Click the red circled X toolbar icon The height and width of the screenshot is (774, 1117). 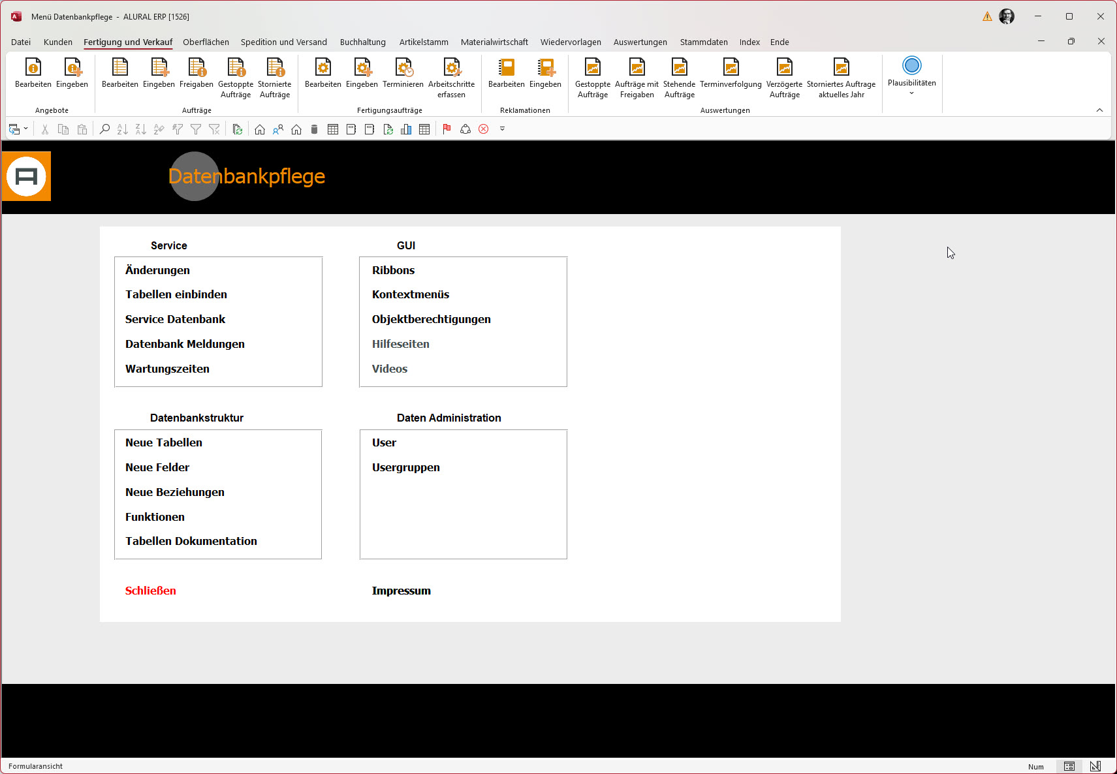click(x=484, y=129)
